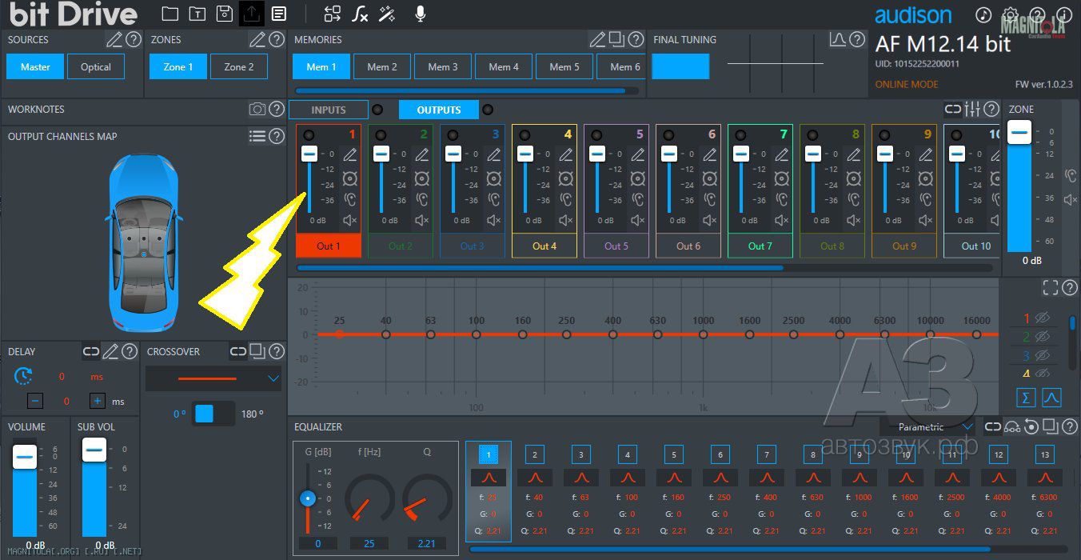Click the f [Hz] frequency value field
Image resolution: width=1081 pixels, height=560 pixels.
369,543
